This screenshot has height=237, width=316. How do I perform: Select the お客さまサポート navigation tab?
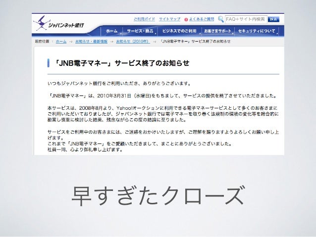[x=217, y=31]
